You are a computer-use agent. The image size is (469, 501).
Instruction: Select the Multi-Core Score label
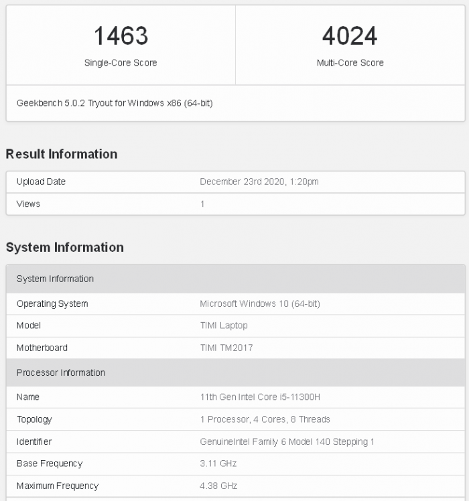[x=350, y=63]
